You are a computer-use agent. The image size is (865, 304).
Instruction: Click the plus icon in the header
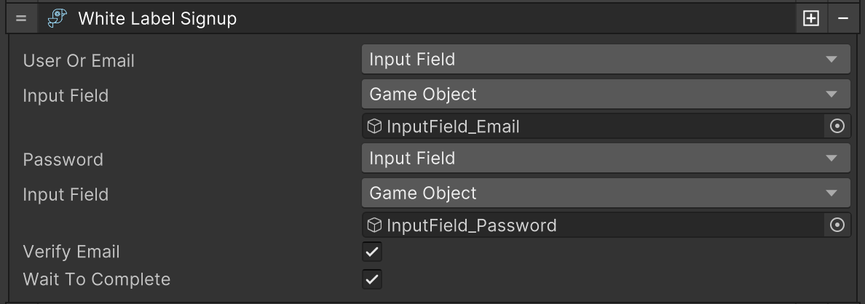(x=810, y=19)
